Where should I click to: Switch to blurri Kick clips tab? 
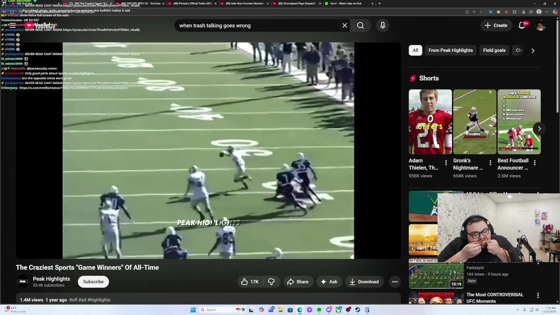click(x=349, y=3)
